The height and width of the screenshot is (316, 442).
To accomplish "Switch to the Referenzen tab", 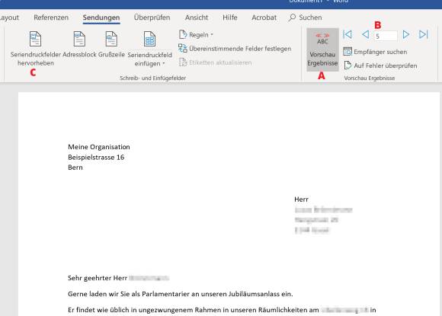I will pos(51,18).
